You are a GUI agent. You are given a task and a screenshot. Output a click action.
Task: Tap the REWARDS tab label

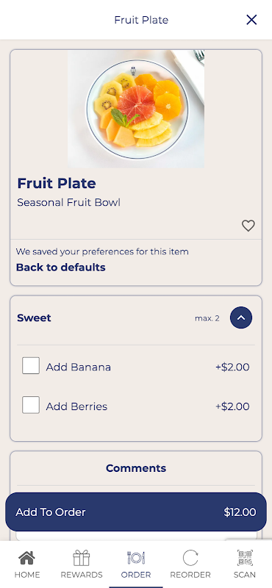point(82,575)
